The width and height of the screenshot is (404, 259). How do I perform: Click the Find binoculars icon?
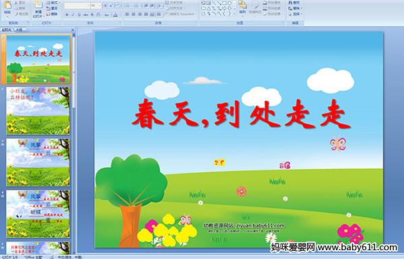tap(290, 3)
